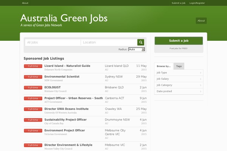
Task: Click the 9 Jun date text
Action: click(143, 98)
